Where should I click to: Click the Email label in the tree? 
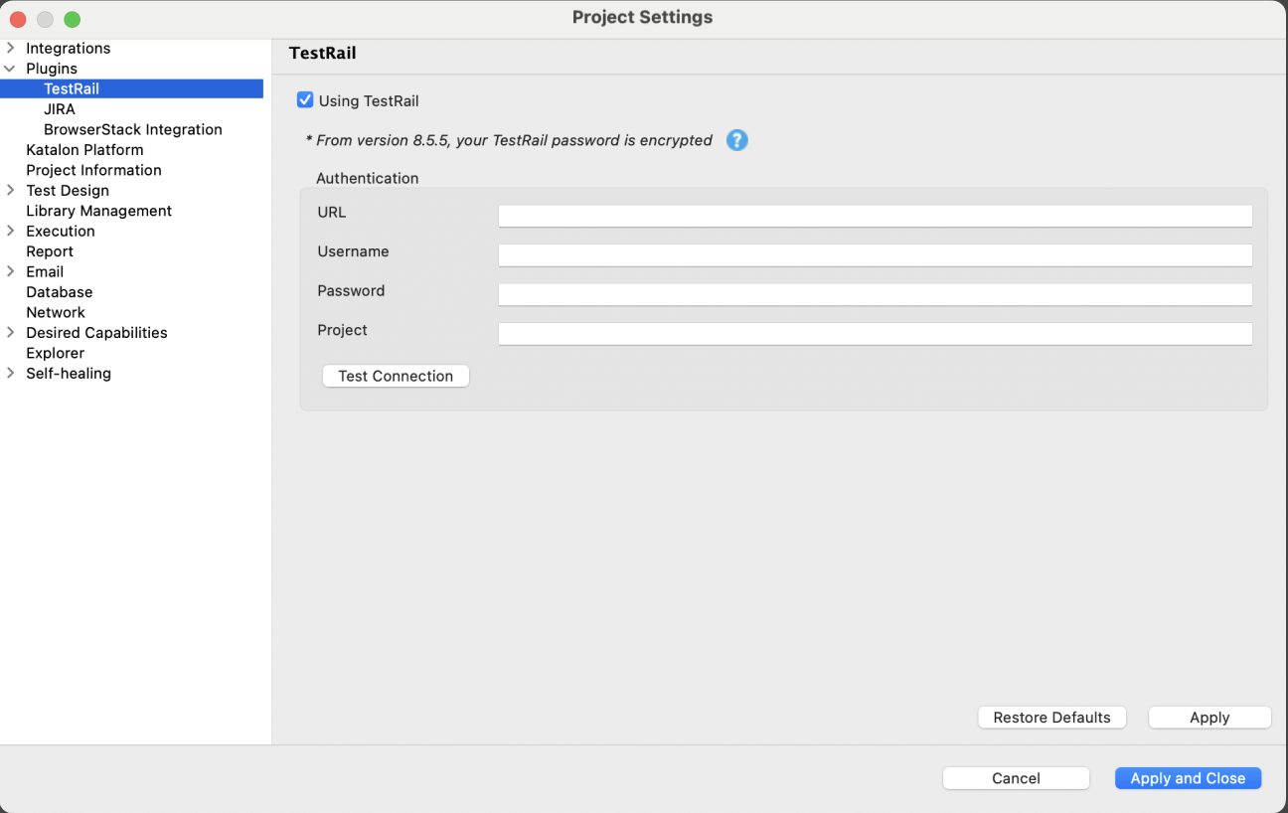(45, 271)
